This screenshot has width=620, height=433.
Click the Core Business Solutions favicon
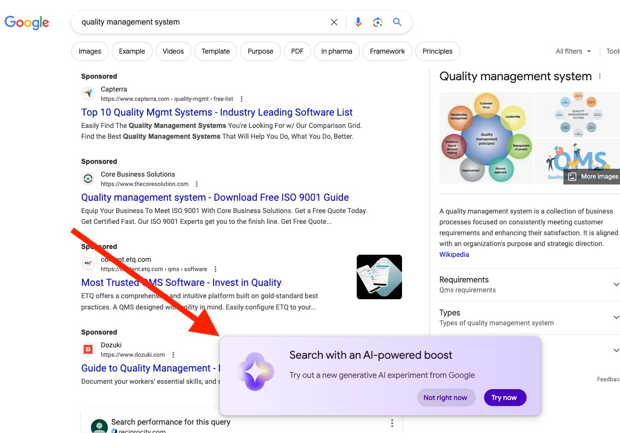coord(88,179)
